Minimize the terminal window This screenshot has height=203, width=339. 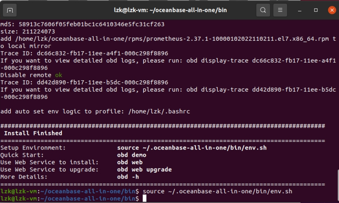coord(299,11)
